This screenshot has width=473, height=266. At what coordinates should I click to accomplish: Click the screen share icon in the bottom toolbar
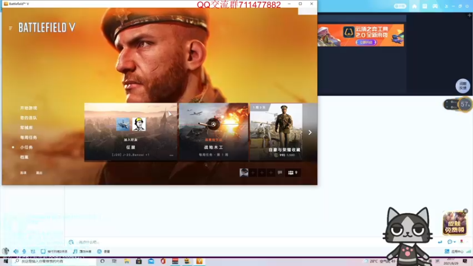click(43, 251)
